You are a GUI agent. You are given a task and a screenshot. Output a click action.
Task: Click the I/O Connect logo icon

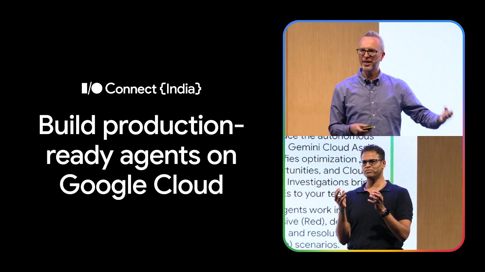[92, 89]
